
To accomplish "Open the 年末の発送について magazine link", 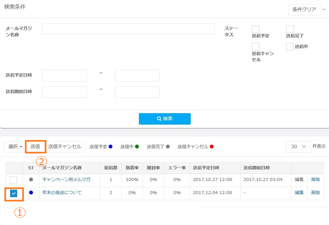I will click(62, 193).
